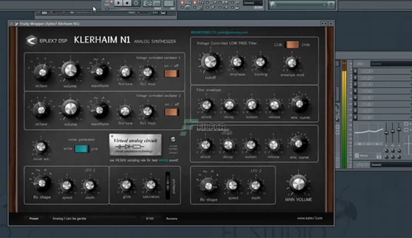Click LFO 2 speed knob
This screenshot has width=412, height=238.
233,185
